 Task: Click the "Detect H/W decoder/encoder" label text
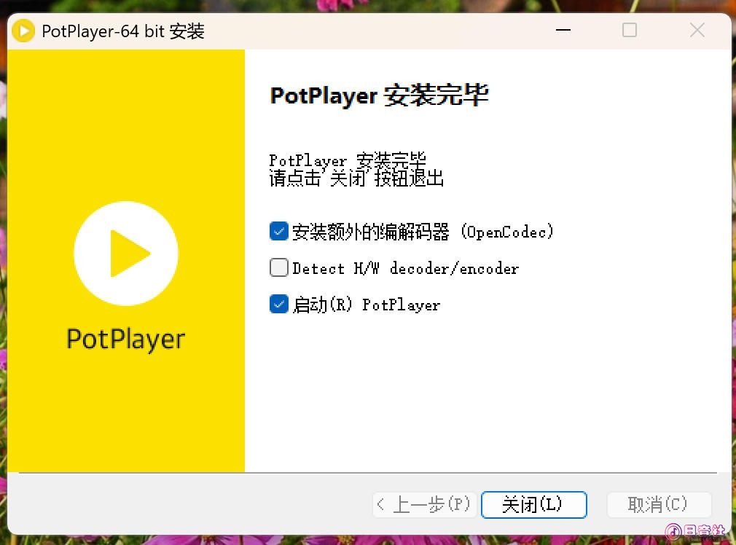405,269
